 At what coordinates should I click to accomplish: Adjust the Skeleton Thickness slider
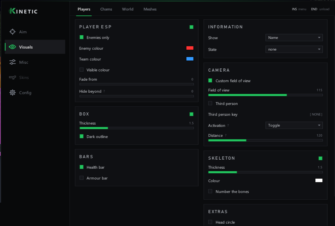click(x=265, y=172)
